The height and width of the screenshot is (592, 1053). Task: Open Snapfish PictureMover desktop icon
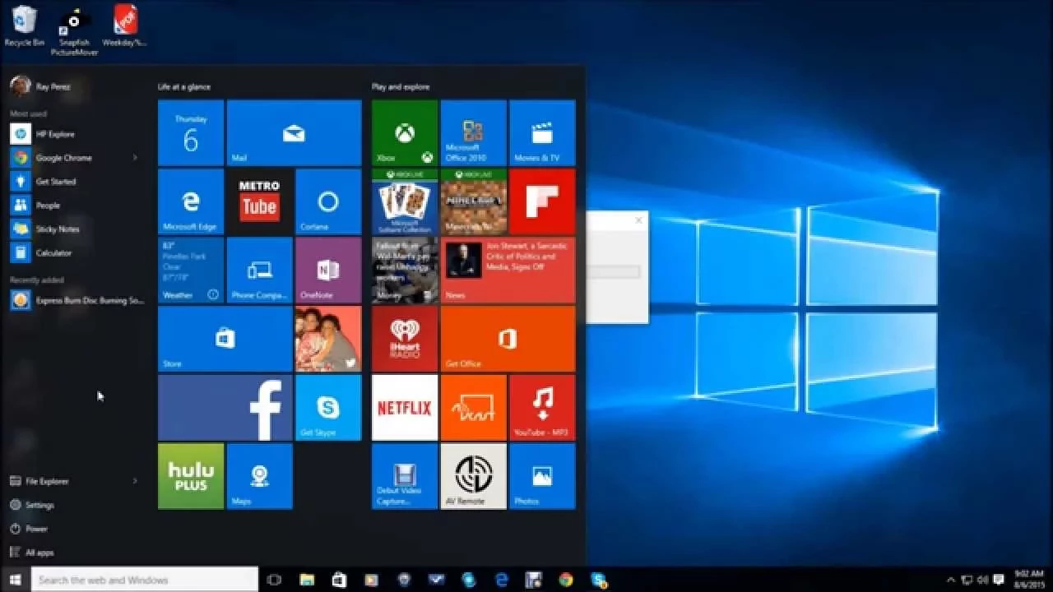click(x=74, y=31)
